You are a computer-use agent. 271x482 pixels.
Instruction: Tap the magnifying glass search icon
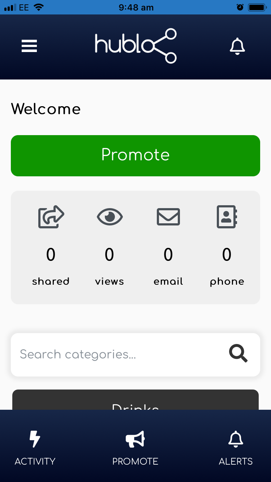[x=238, y=354]
